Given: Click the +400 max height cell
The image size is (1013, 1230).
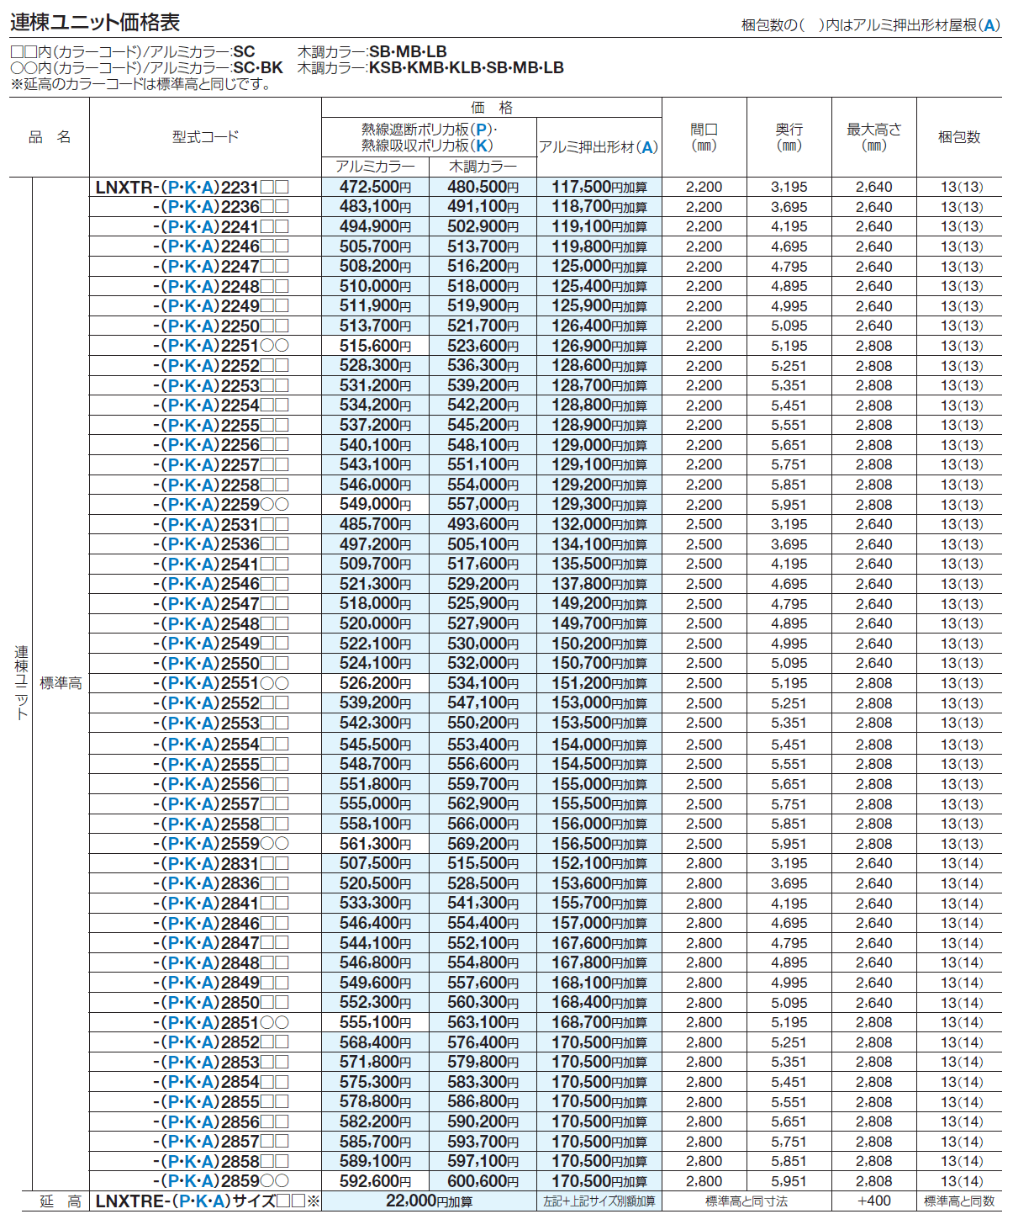Looking at the screenshot, I should (873, 1201).
